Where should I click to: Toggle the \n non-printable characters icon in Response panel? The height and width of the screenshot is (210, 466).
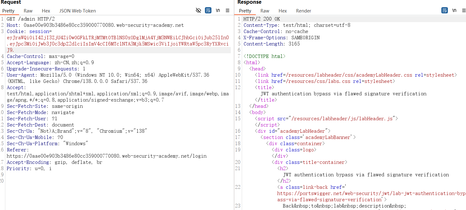click(x=454, y=10)
